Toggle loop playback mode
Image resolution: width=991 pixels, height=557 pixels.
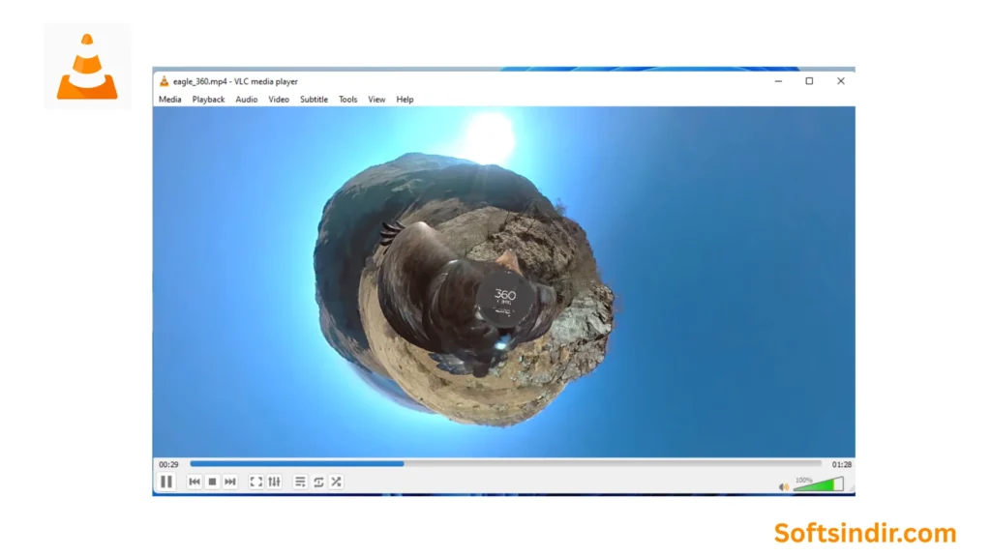point(318,482)
